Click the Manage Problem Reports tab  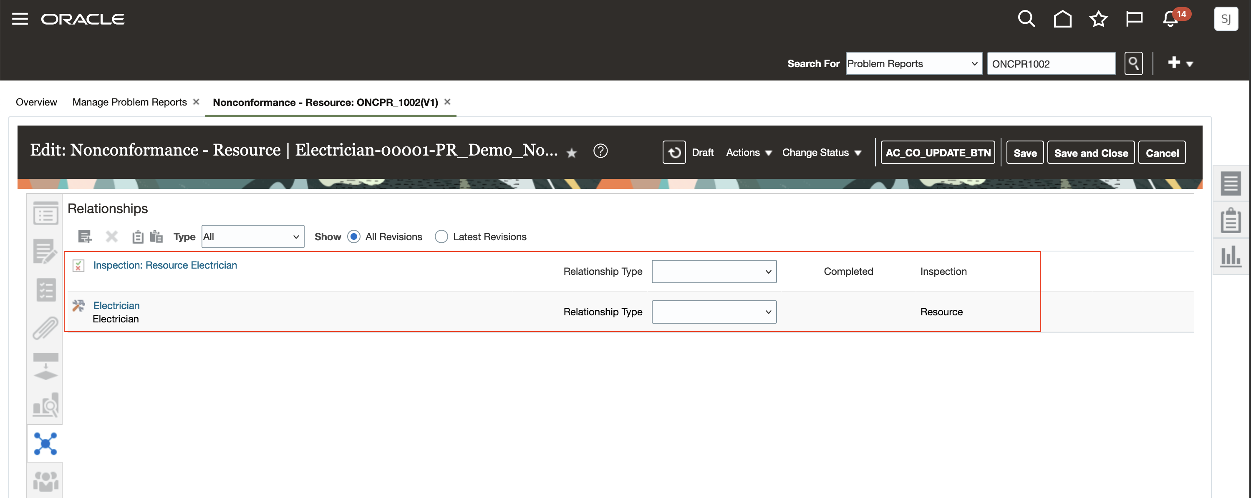(130, 101)
